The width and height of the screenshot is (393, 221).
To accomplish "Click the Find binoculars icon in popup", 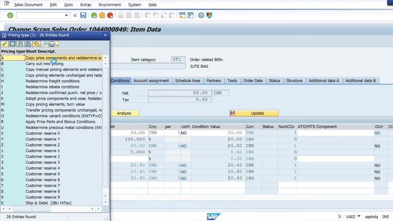I will click(20, 44).
